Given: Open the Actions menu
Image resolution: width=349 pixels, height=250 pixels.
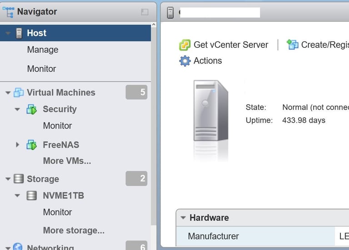Looking at the screenshot, I should click(200, 61).
